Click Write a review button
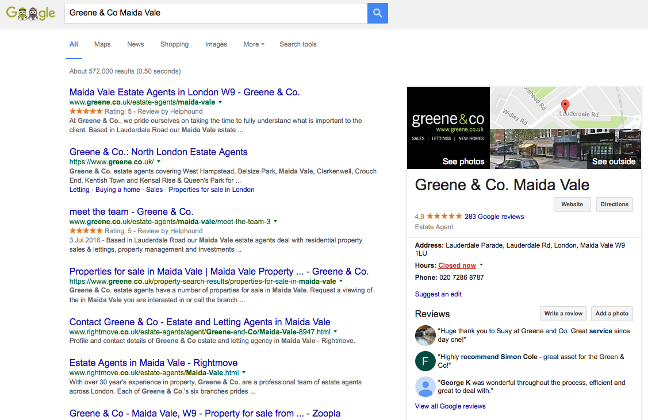Screen dimensions: 648x420 click(563, 314)
